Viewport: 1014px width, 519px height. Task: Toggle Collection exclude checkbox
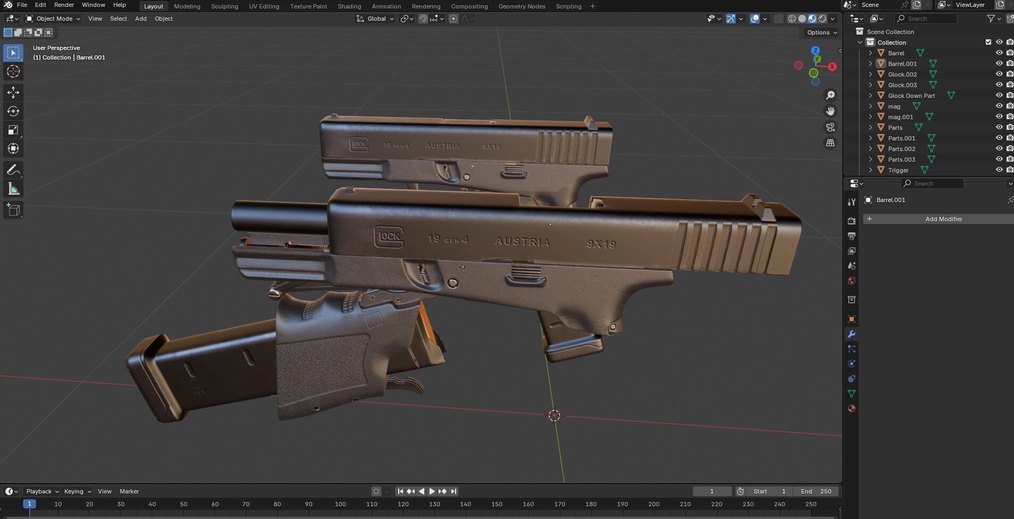tap(988, 42)
